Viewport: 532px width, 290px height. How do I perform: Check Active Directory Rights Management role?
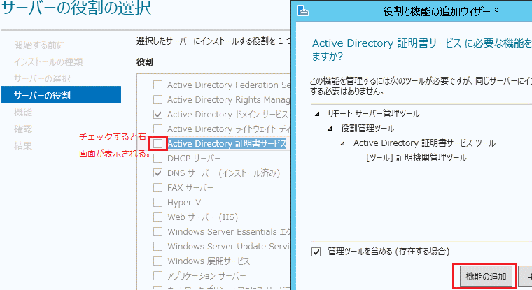157,100
